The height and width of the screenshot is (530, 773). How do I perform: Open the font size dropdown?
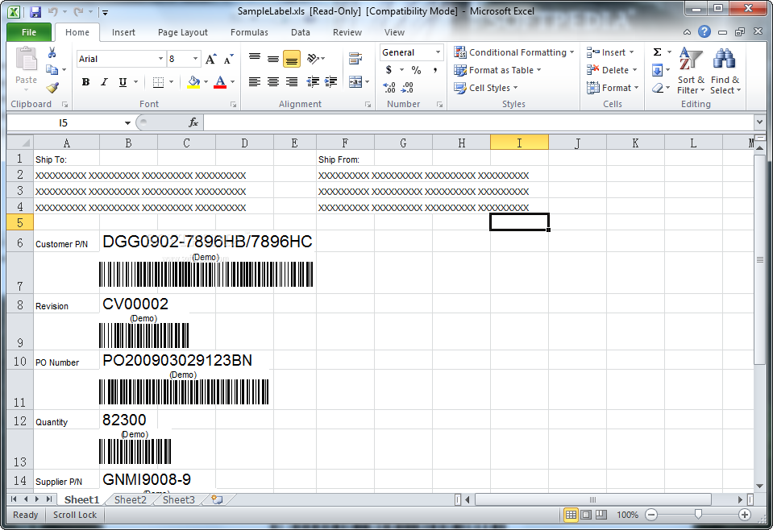[x=196, y=59]
